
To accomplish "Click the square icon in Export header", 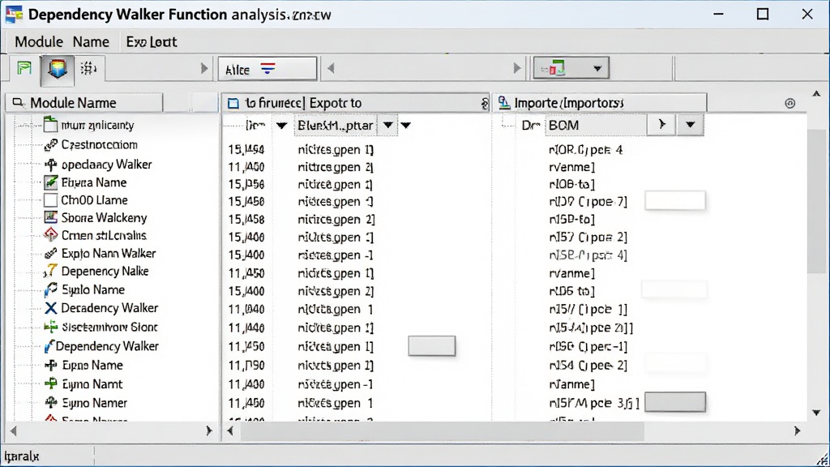I will [x=233, y=103].
